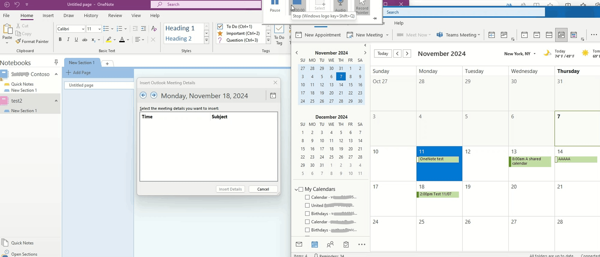Toggle the My Calendars group checkbox

301,189
